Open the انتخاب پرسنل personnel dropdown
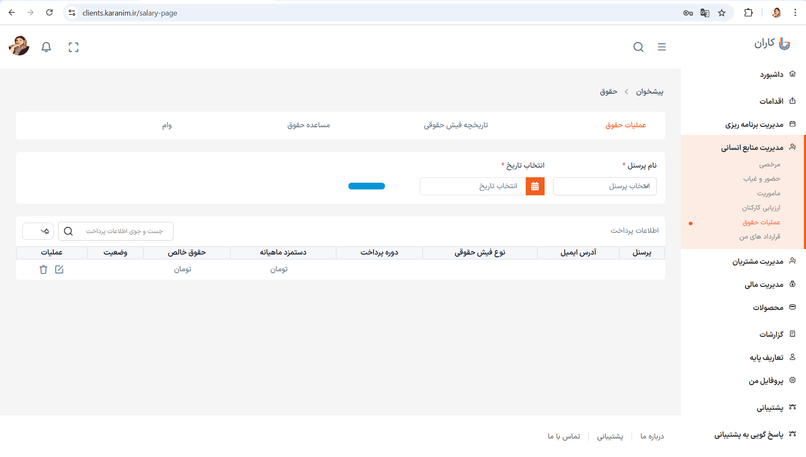Screen dimensions: 806x457 [x=605, y=186]
